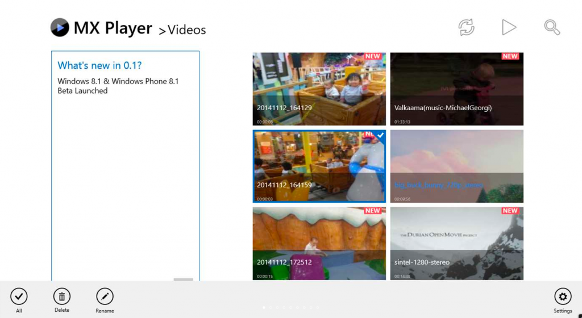Image resolution: width=582 pixels, height=318 pixels.
Task: Click duration 01:33:13 on Valkaama
Action: pos(402,122)
